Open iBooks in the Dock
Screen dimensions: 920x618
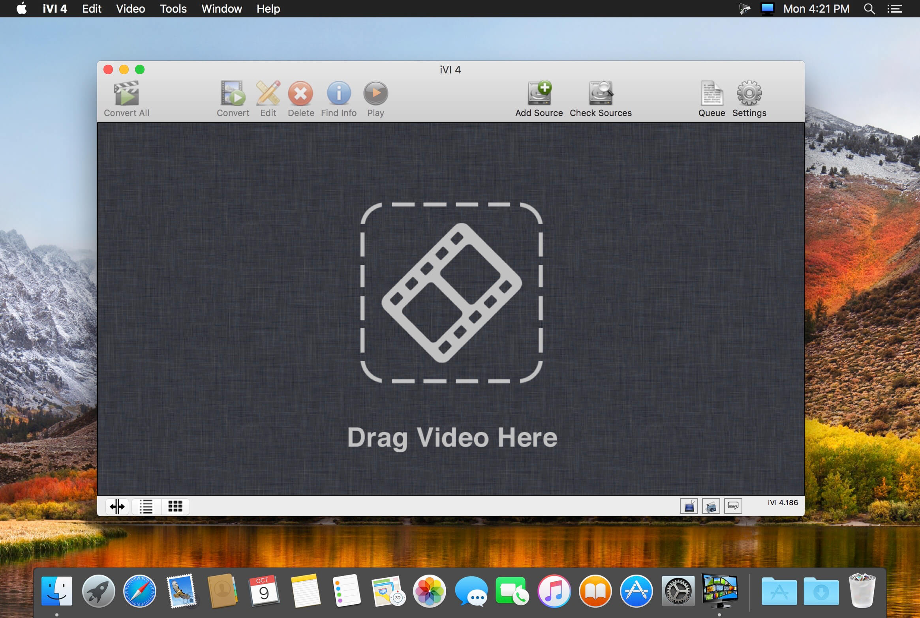595,591
